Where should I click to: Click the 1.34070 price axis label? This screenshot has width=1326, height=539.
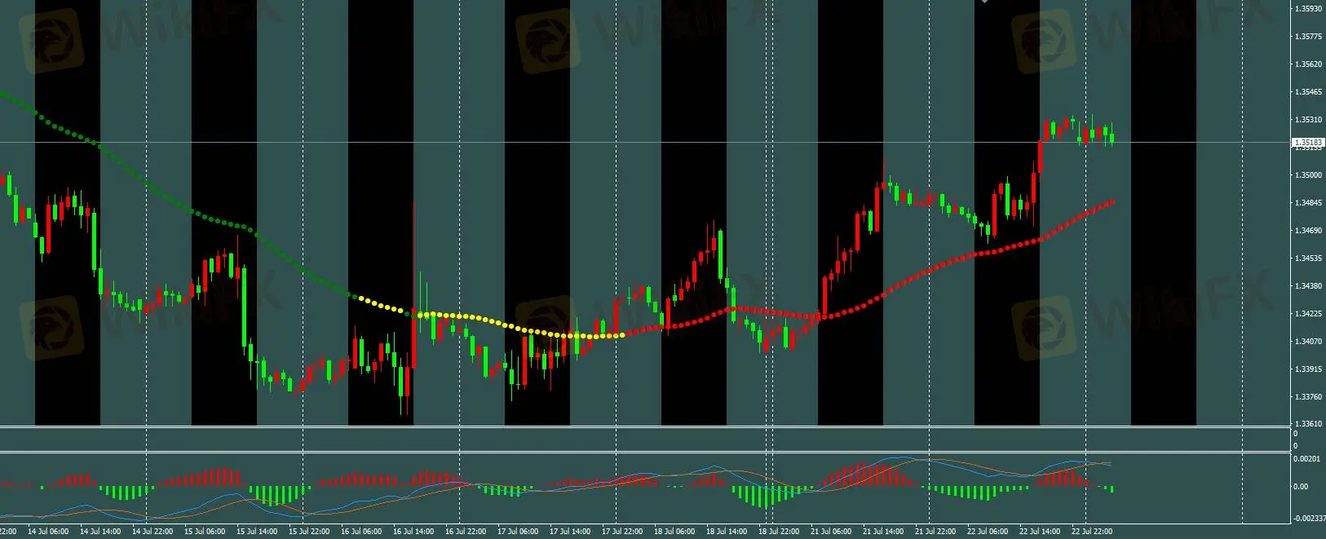click(x=1308, y=342)
